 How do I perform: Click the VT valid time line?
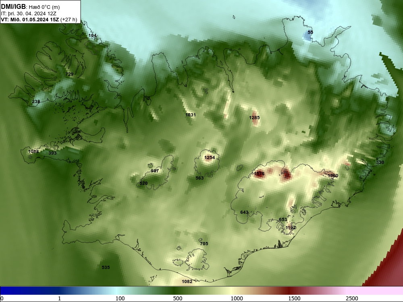click(x=39, y=20)
